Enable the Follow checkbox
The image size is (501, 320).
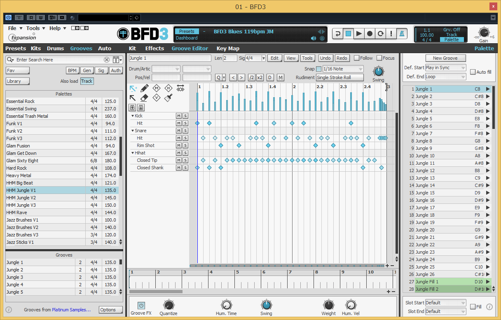(x=357, y=58)
